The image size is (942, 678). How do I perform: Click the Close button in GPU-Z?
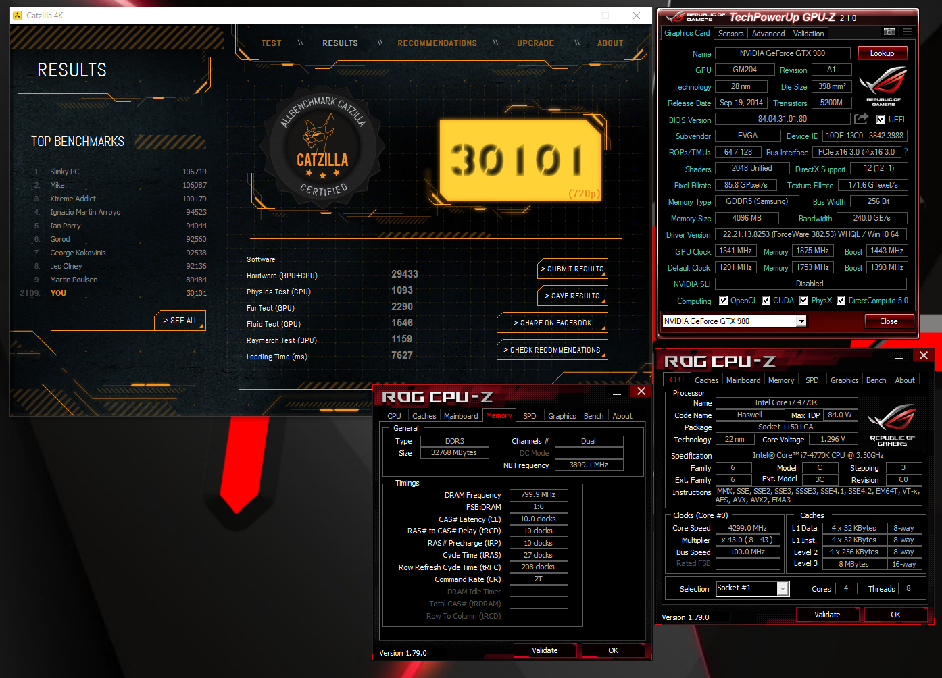coord(889,321)
